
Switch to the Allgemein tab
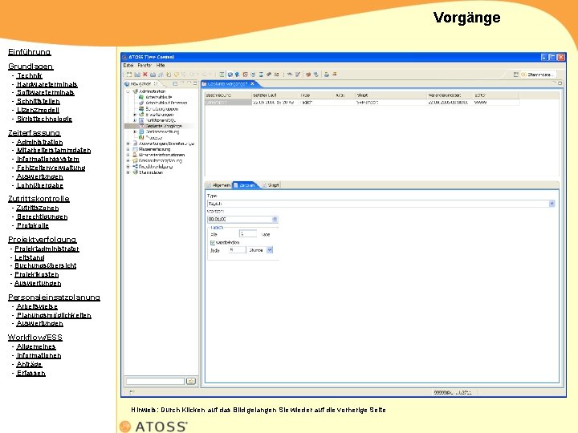coord(218,185)
